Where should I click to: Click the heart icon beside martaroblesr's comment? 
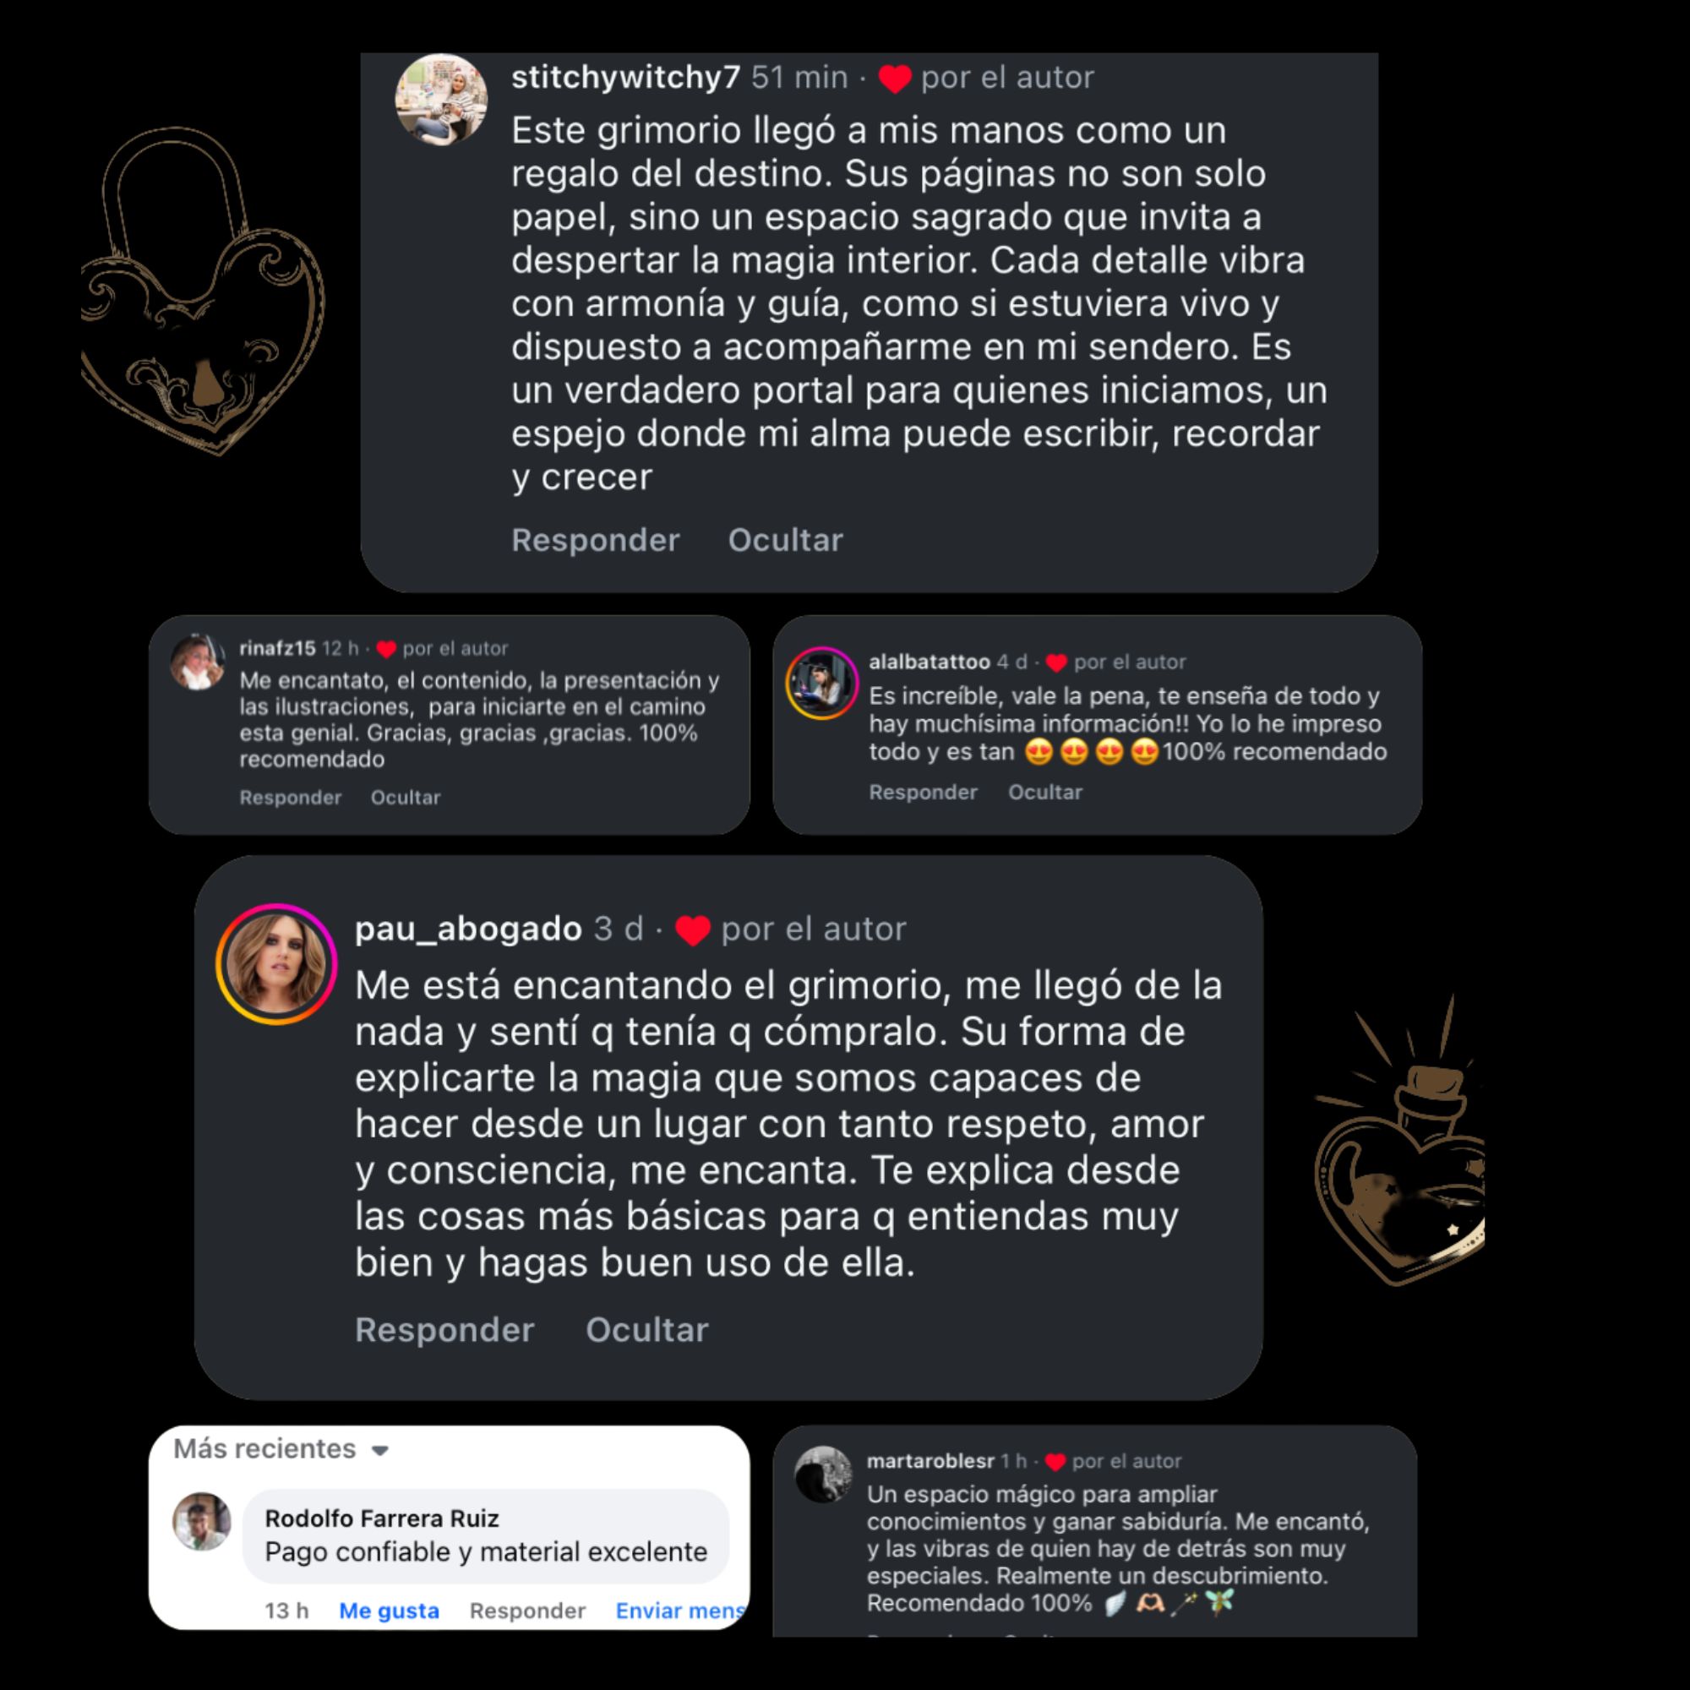tap(1055, 1462)
